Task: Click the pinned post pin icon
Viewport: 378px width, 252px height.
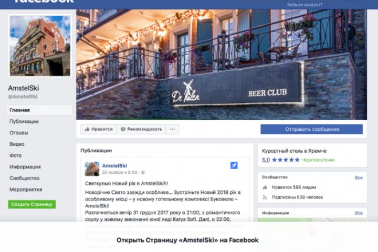Action: [234, 165]
